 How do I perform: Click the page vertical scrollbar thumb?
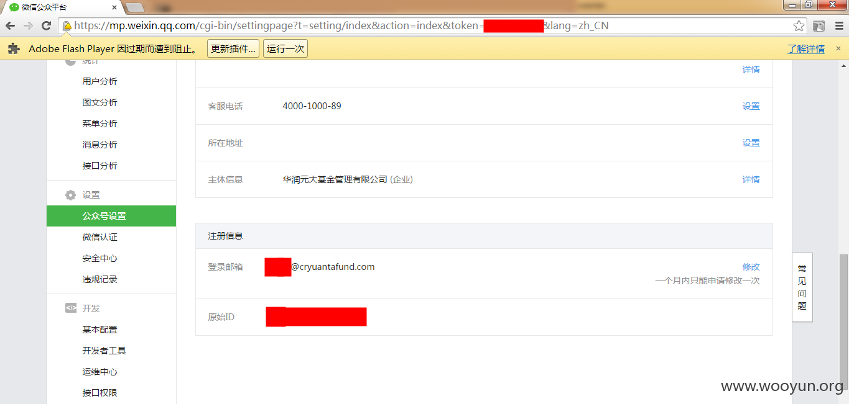point(843,323)
